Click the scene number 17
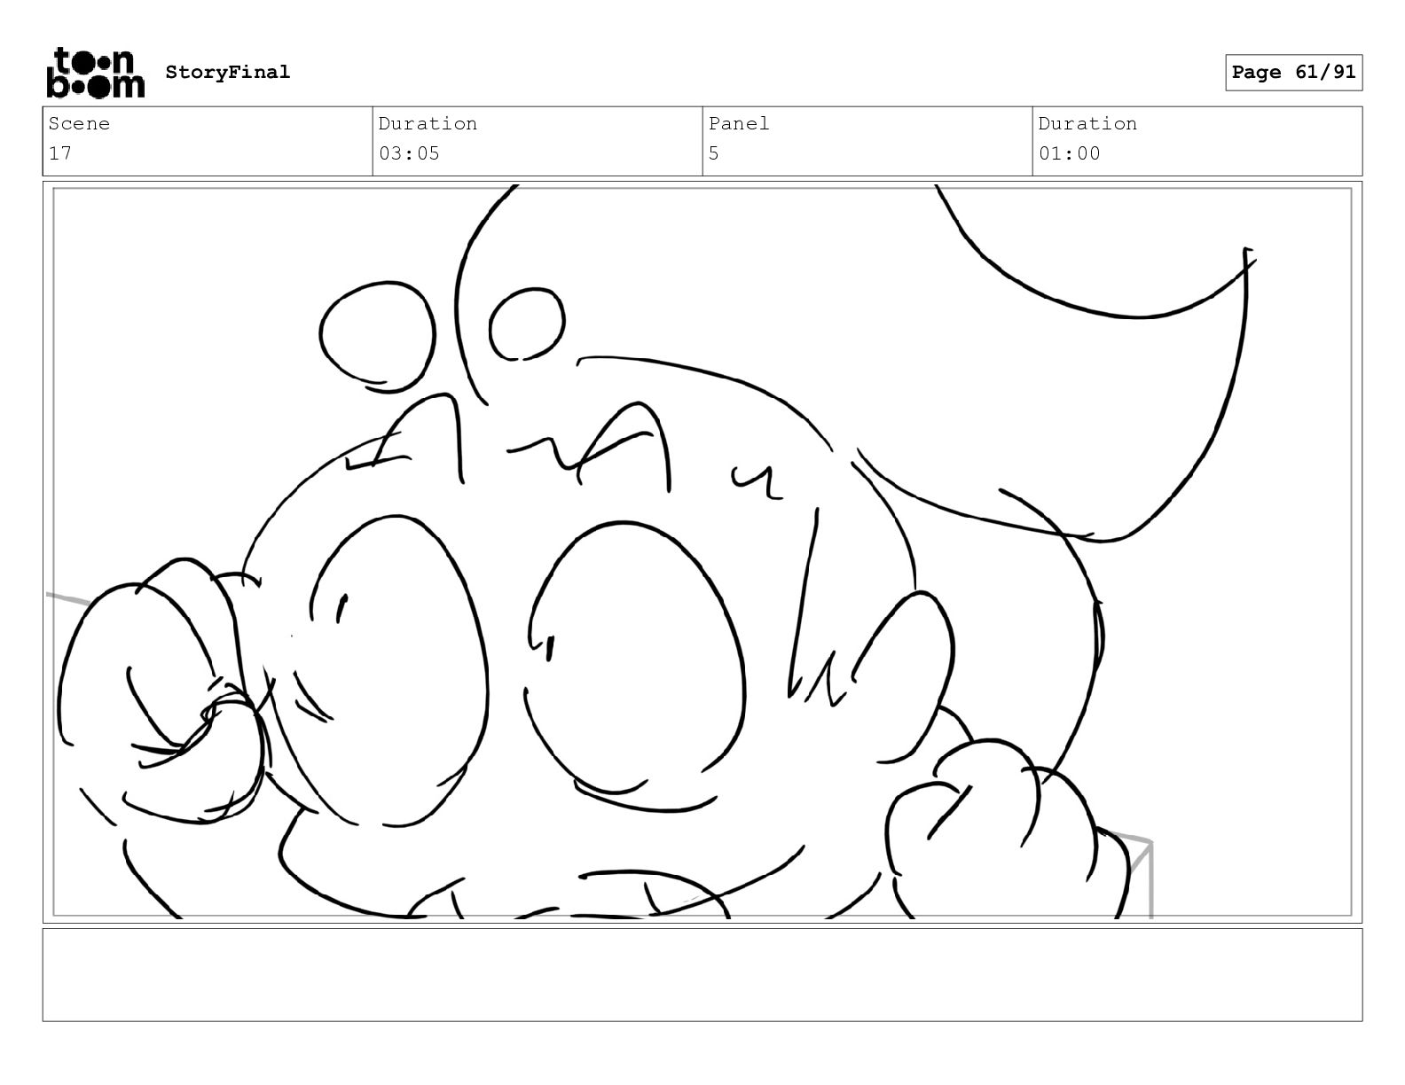 (60, 153)
